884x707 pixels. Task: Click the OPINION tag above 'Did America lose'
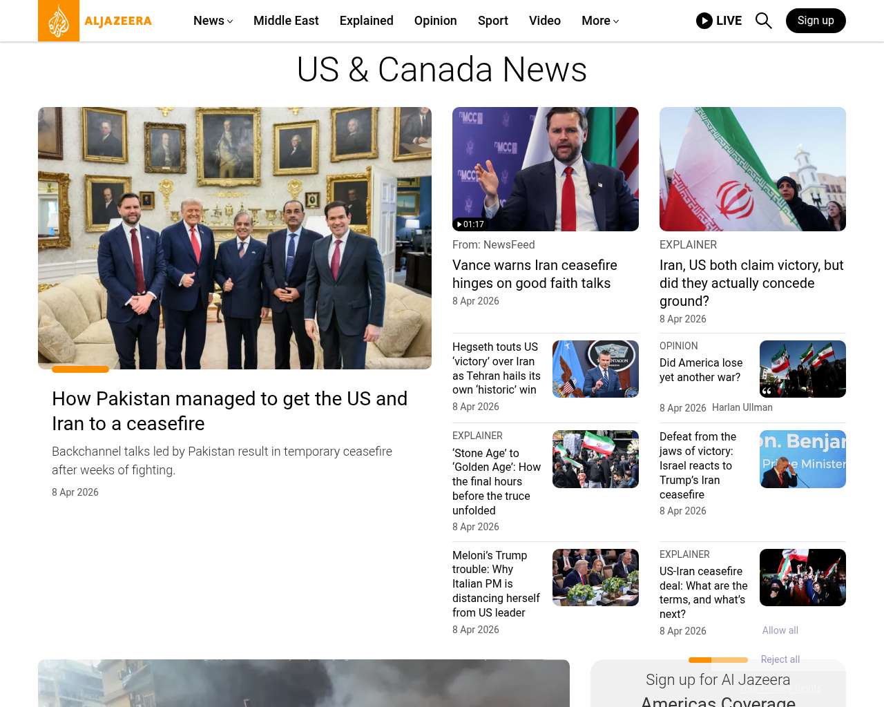pos(679,346)
